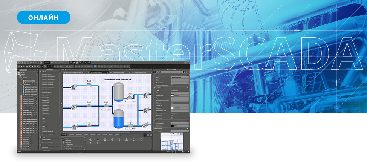Select the valve at the upper tank outlet
367x162 pixels.
click(130, 96)
